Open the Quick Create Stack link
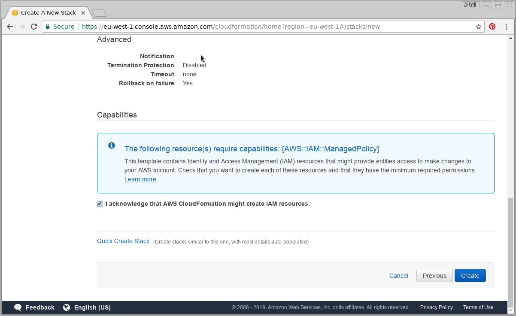The width and height of the screenshot is (516, 316). tap(123, 241)
